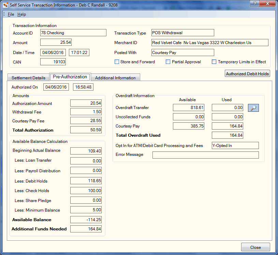The width and height of the screenshot is (278, 255).
Task: Click the Authorized Debit Holds button
Action: coord(247,73)
